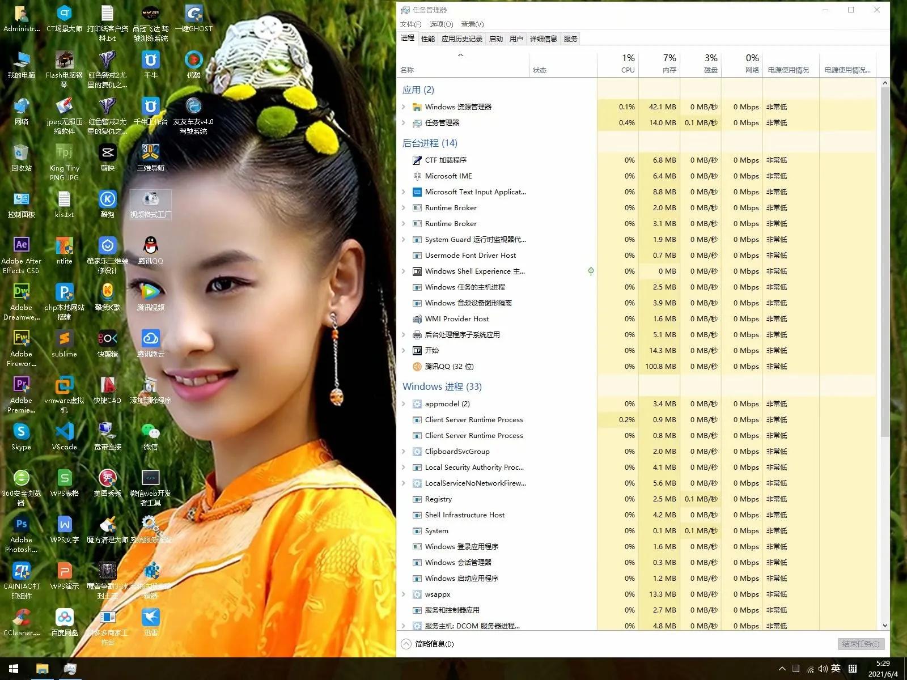Open File Explorer from the taskbar
Viewport: 907px width, 680px height.
42,669
